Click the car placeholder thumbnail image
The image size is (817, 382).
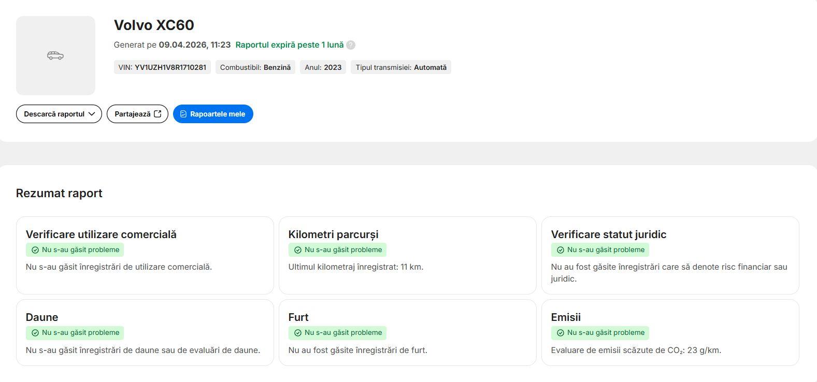click(55, 55)
